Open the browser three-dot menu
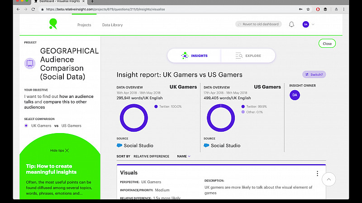 coord(344,9)
